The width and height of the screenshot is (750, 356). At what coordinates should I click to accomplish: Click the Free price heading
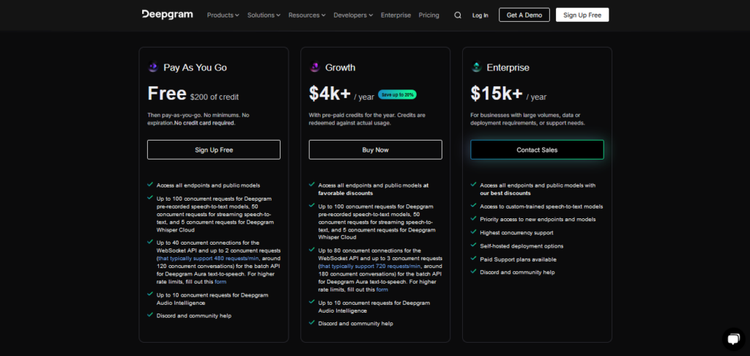pos(167,93)
